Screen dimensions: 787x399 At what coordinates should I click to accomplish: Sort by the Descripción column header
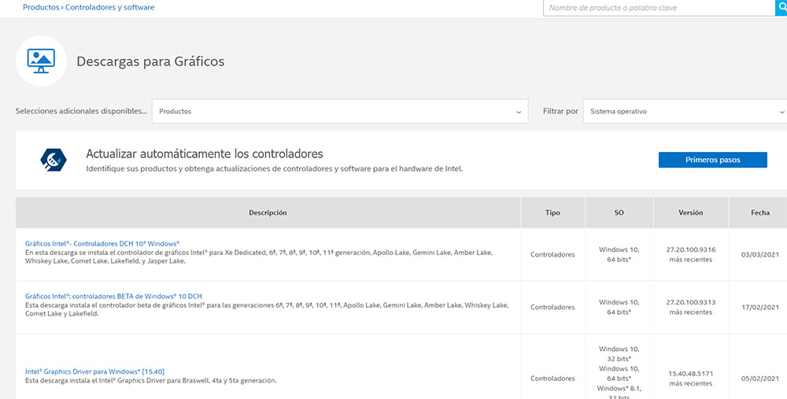coord(268,212)
